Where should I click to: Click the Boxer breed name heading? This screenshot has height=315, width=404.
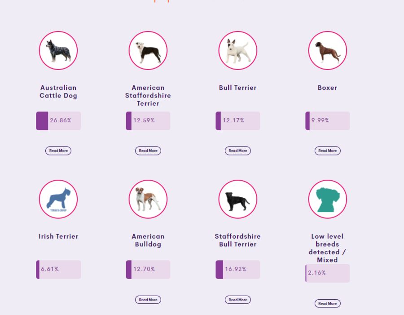[x=328, y=88]
